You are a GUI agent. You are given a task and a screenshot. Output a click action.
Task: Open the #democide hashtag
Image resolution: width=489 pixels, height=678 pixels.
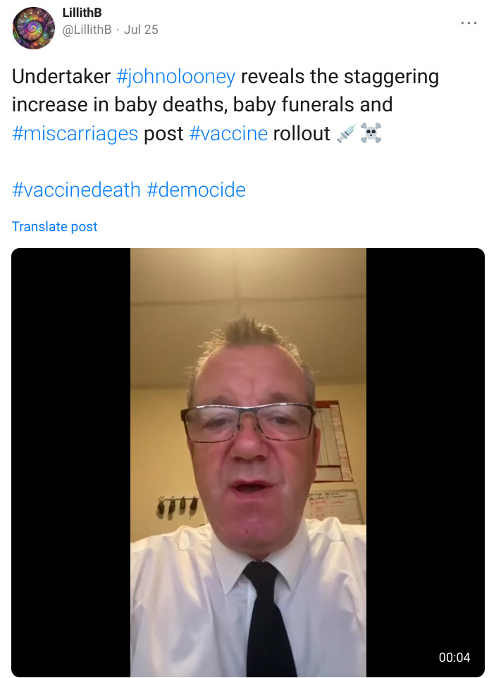pyautogui.click(x=196, y=190)
